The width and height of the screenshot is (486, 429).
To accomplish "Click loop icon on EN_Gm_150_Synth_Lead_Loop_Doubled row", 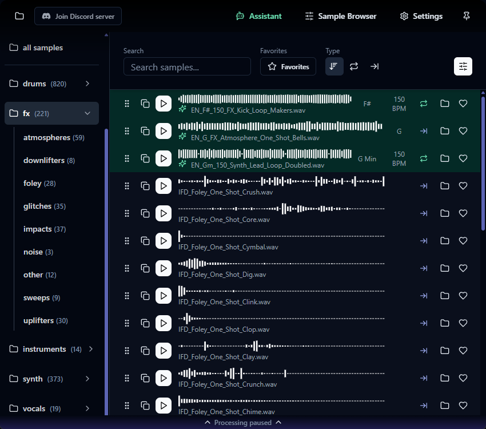I will (424, 158).
